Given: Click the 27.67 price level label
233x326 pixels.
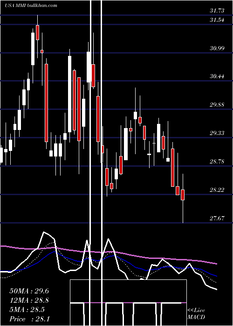Looking at the screenshot, I should 217,218.
